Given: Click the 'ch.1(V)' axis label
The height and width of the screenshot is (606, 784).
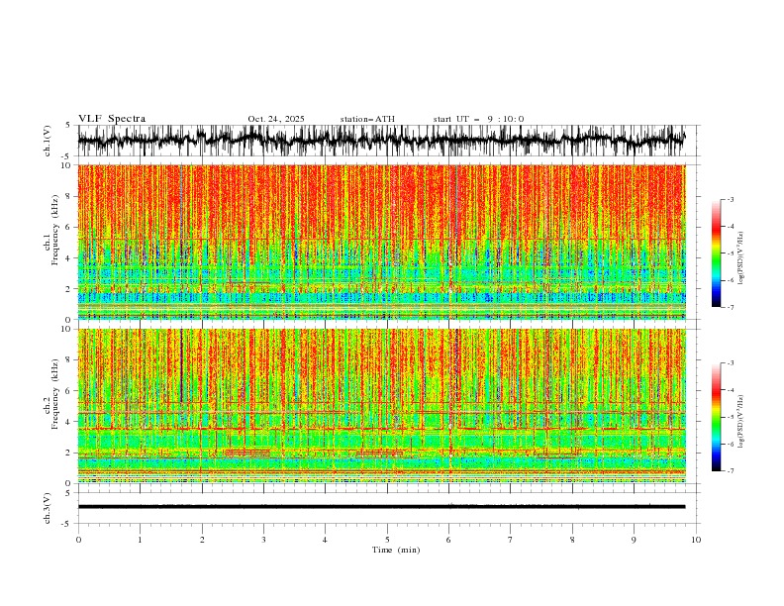Looking at the screenshot, I should click(x=48, y=141).
